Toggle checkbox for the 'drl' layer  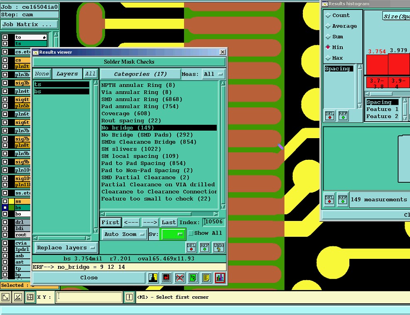pyautogui.click(x=5, y=222)
